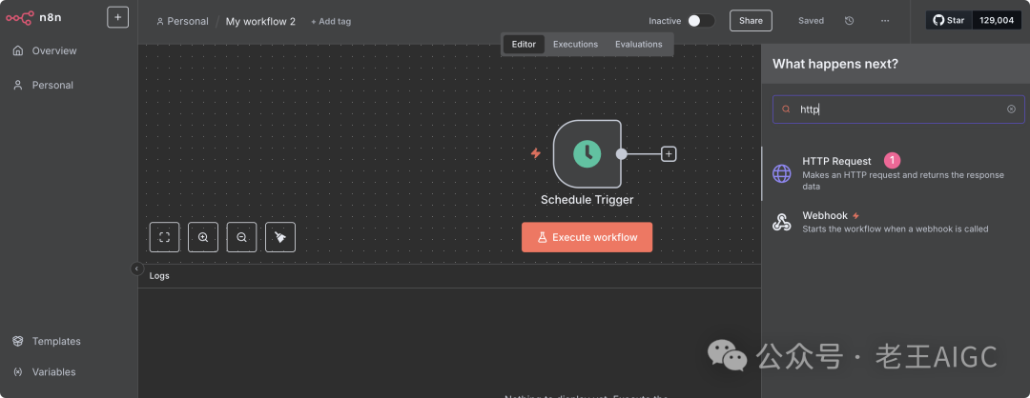Open Variables in the sidebar
Image resolution: width=1030 pixels, height=398 pixels.
[x=45, y=371]
